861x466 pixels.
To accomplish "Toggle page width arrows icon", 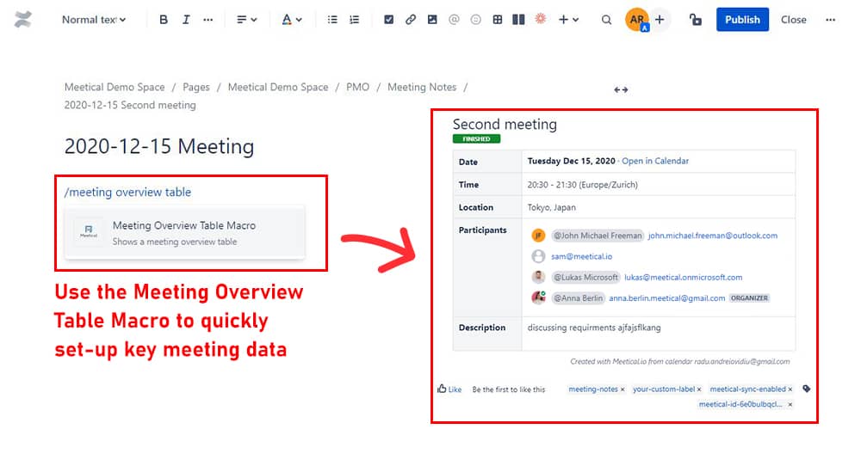I will click(621, 89).
